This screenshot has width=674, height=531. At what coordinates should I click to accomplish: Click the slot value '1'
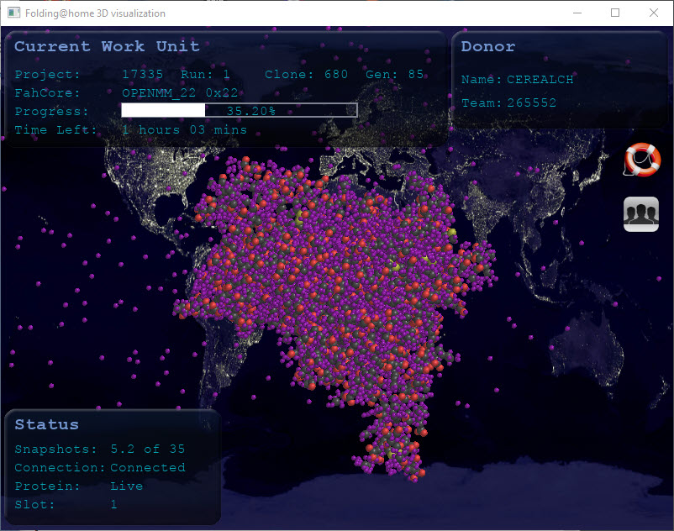click(x=114, y=504)
